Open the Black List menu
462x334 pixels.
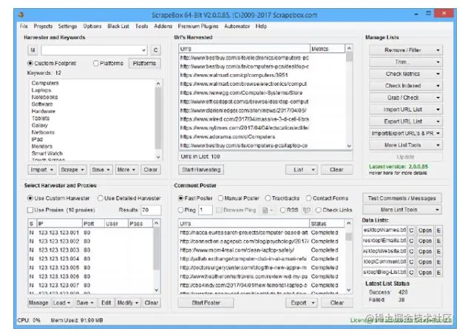point(118,26)
